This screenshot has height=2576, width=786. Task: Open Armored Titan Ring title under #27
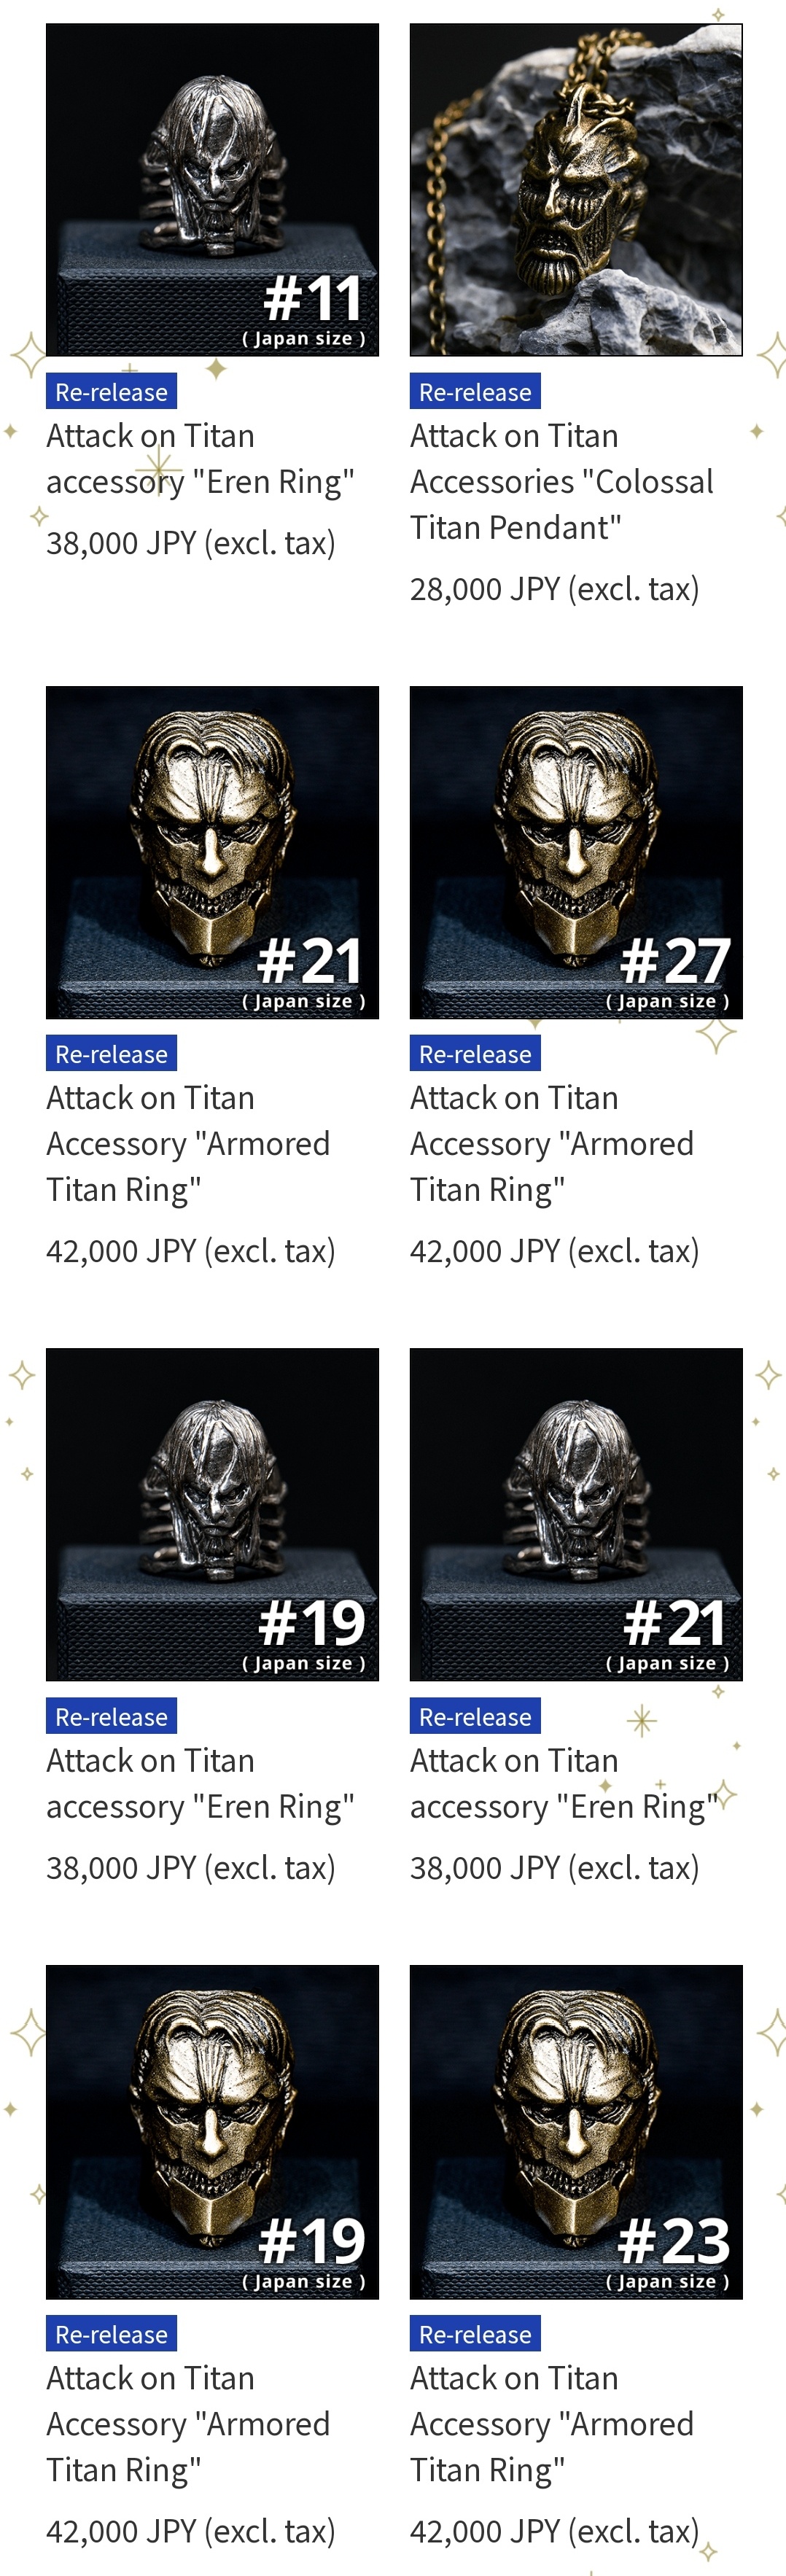[552, 1144]
